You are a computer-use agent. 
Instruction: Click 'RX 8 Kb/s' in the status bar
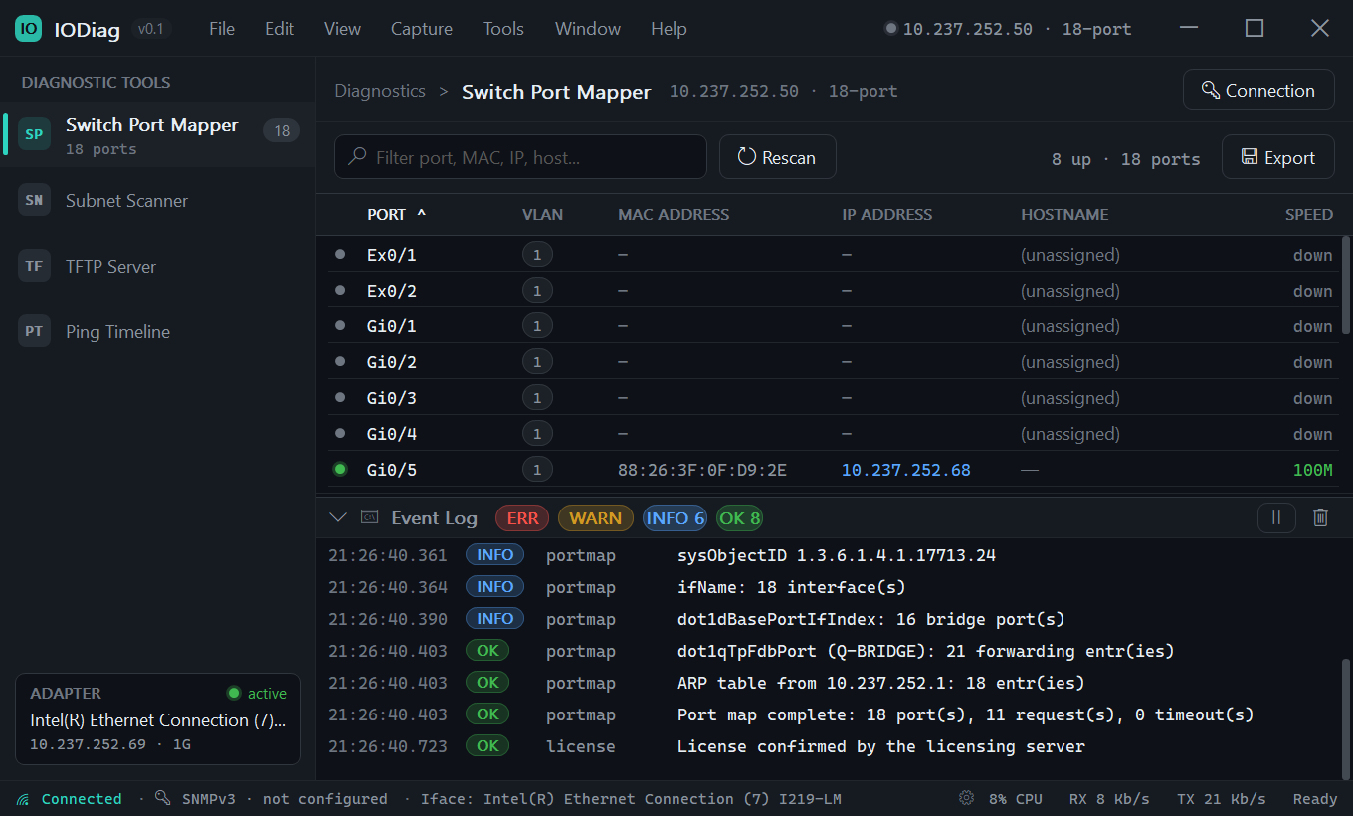(x=1109, y=799)
